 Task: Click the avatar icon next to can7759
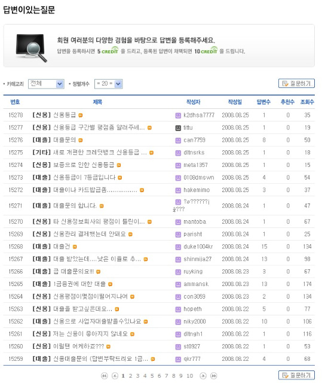(178, 140)
